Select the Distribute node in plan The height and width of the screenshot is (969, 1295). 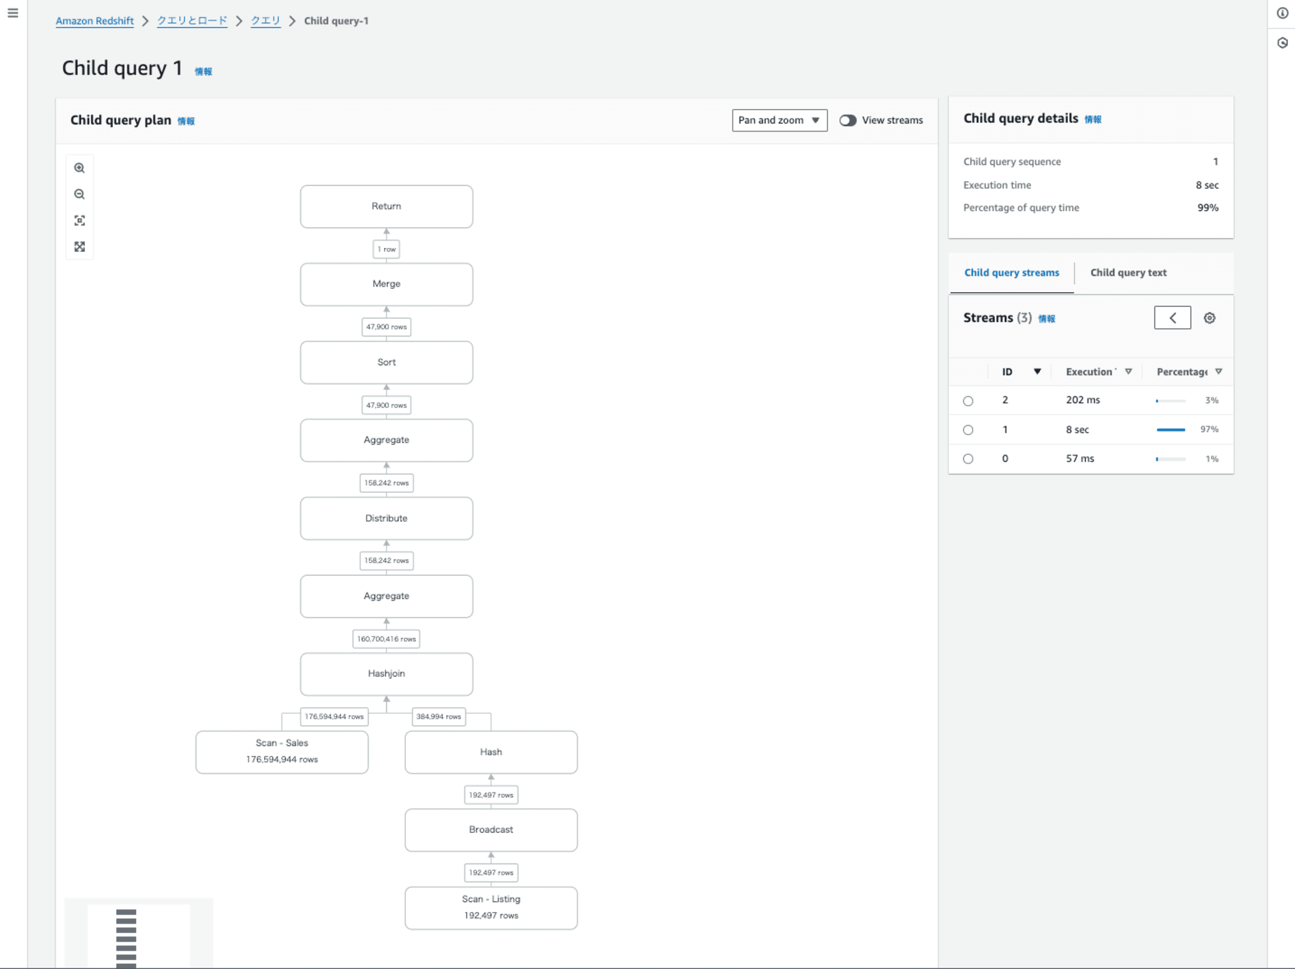tap(387, 519)
